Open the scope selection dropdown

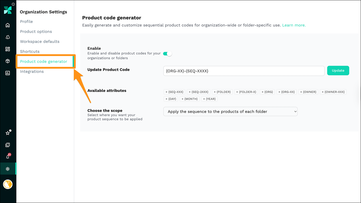tap(230, 111)
